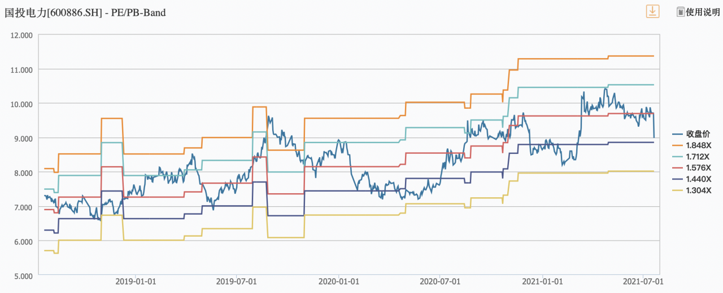Toggle the 1.712X legend label

point(698,157)
